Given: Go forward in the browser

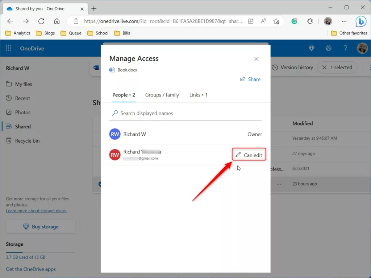Looking at the screenshot, I should click(x=26, y=21).
